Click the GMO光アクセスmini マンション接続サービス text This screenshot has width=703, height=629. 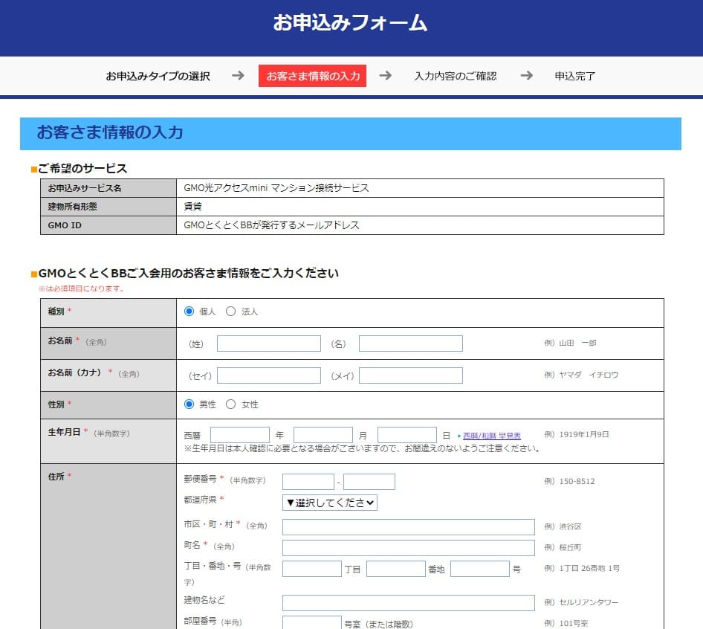point(276,188)
